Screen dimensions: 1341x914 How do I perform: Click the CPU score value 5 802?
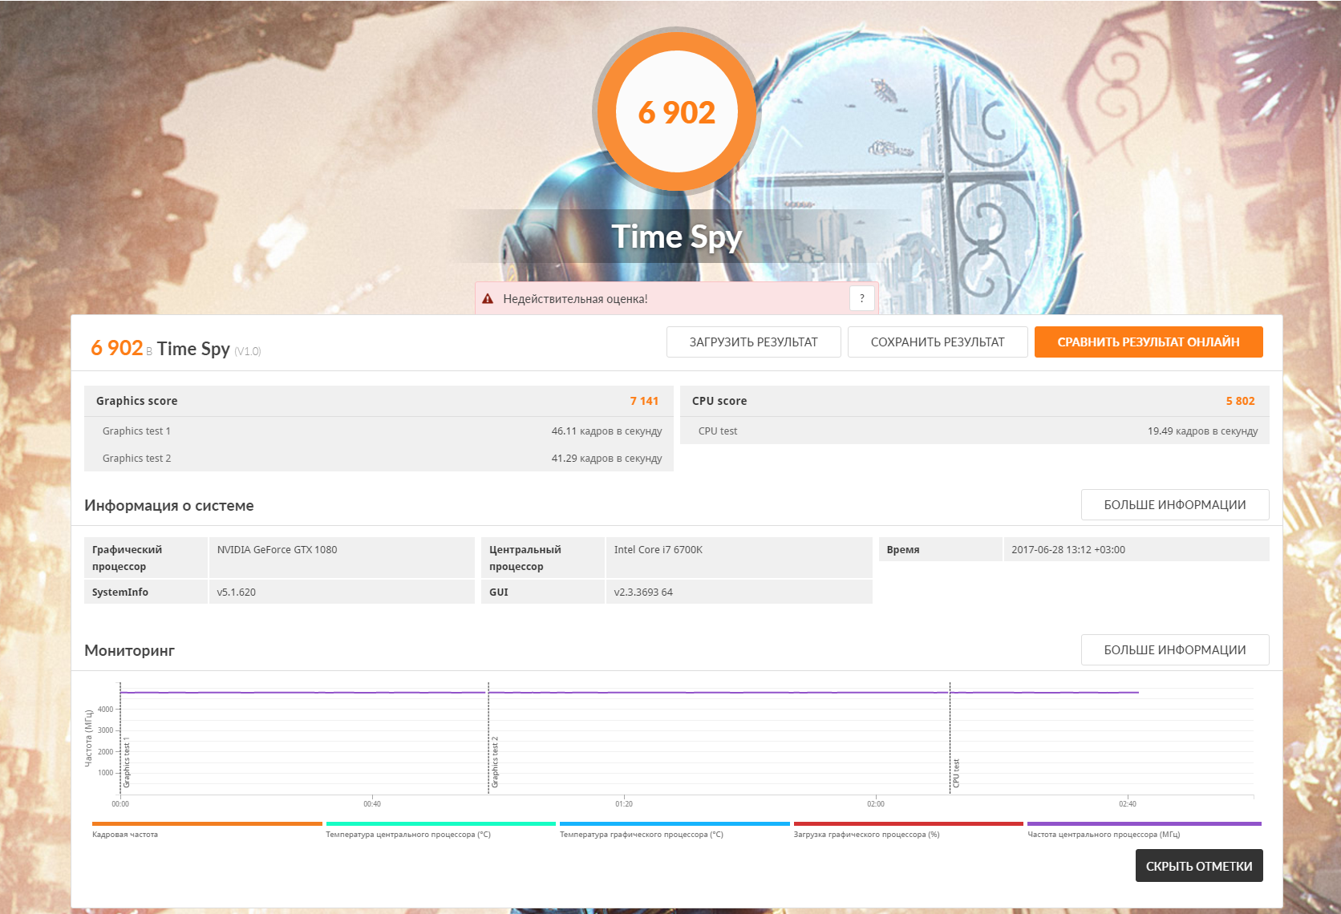1240,401
